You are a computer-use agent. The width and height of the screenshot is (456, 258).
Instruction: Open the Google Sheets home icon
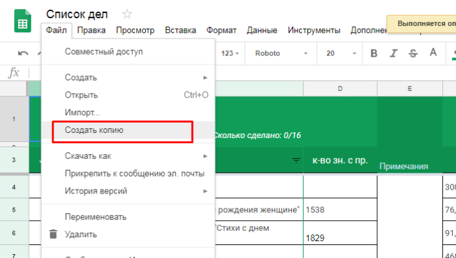pyautogui.click(x=23, y=21)
